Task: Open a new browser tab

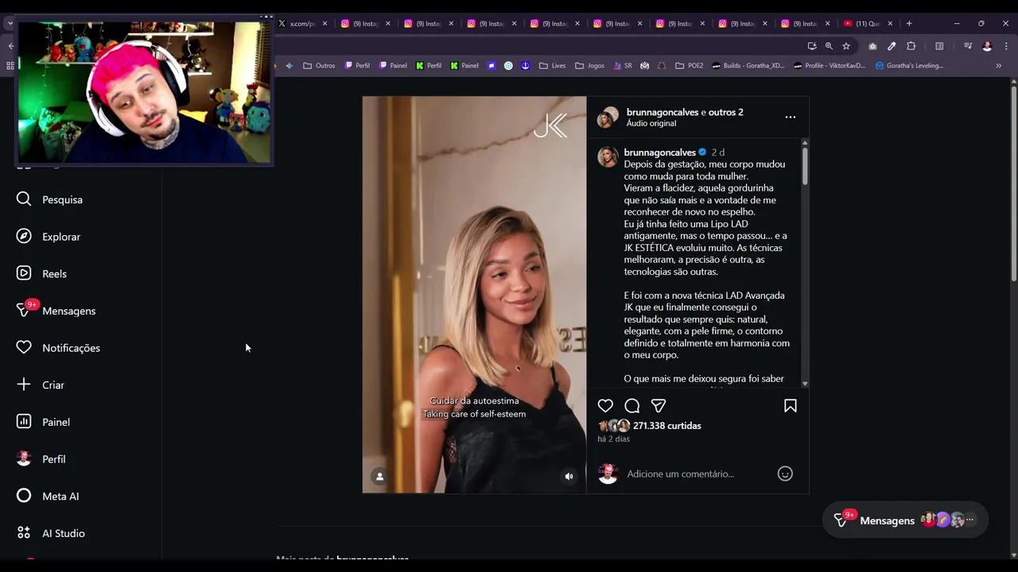Action: 909,24
